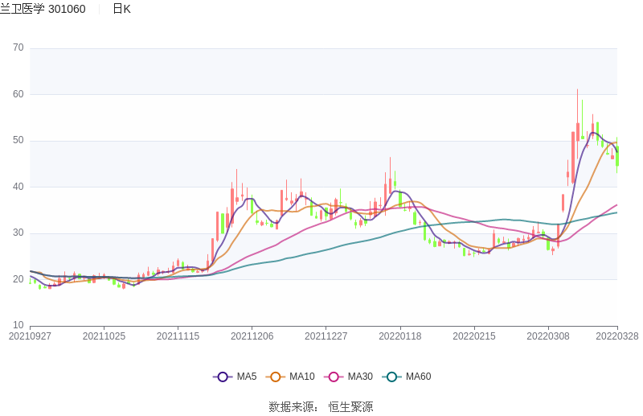Click the 10 value on the price axis
Viewport: 643px width, 416px height.
click(x=18, y=326)
